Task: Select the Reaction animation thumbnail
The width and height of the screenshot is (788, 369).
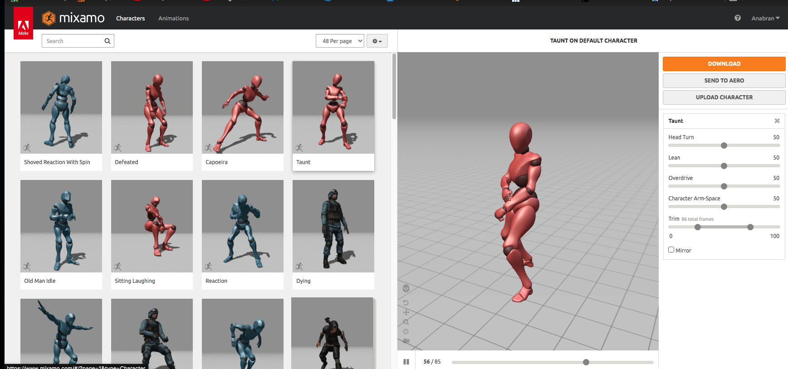Action: (243, 226)
